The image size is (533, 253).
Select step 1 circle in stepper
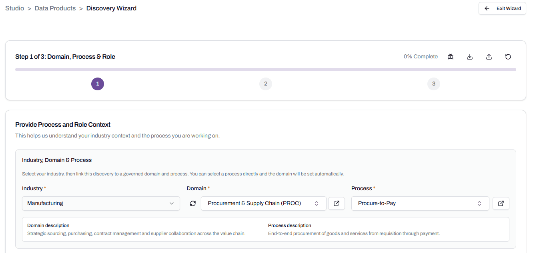click(x=98, y=84)
